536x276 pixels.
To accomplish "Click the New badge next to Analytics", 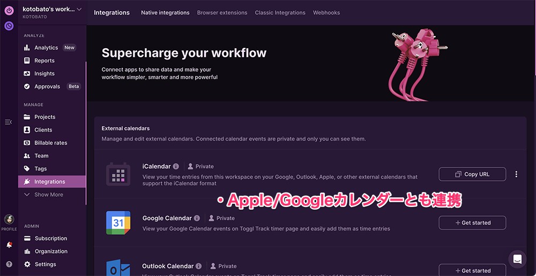I will [69, 48].
